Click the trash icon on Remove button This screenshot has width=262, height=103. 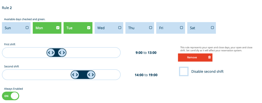(x=209, y=57)
